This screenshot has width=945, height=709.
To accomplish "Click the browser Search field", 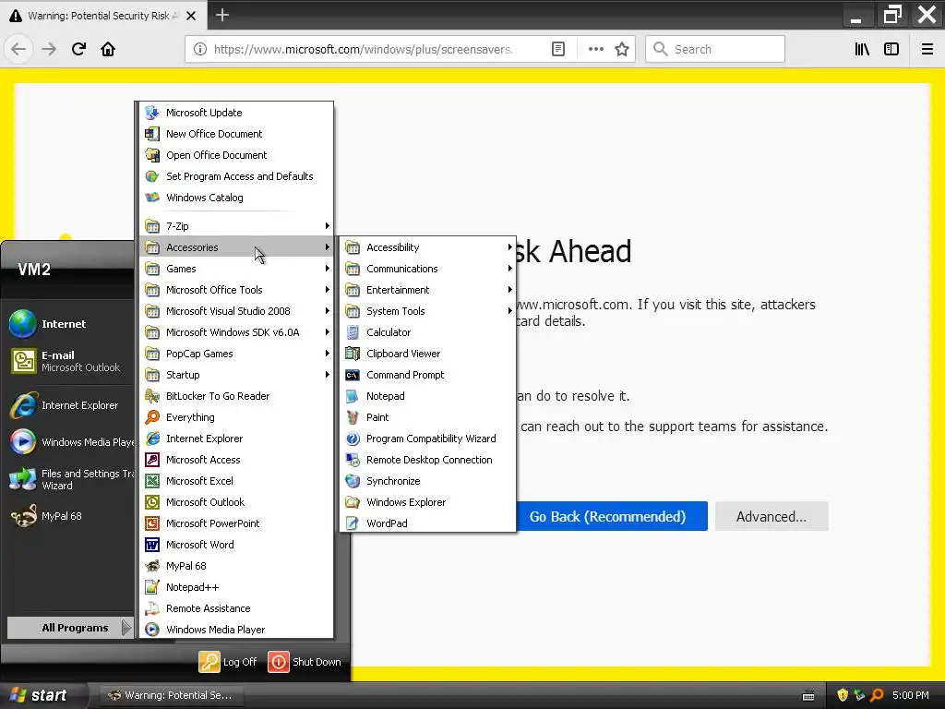I will tap(715, 49).
